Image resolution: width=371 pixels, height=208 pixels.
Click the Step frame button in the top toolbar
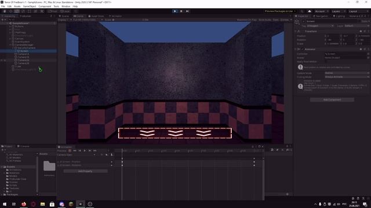click(187, 11)
